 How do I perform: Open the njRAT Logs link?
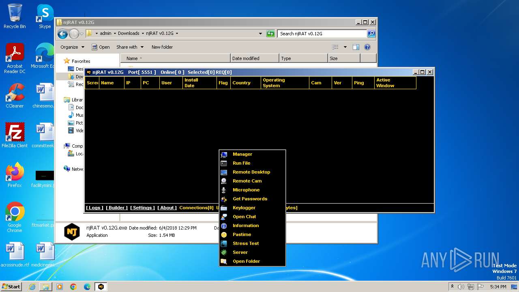click(x=94, y=208)
